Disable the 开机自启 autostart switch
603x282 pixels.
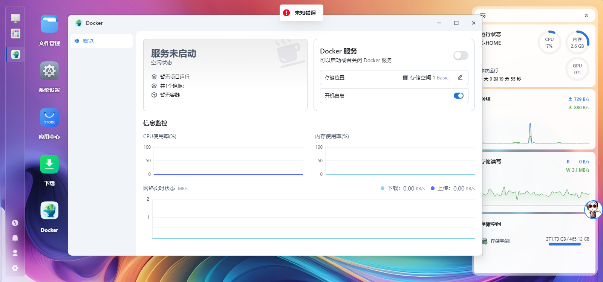pos(459,96)
